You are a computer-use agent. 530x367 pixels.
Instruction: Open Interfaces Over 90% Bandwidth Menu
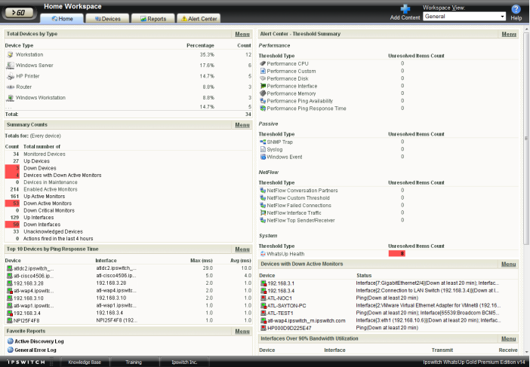509,338
